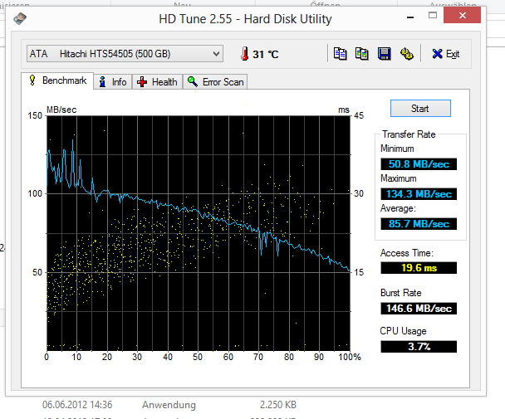The height and width of the screenshot is (419, 505).
Task: Click the Access Time label
Action: pos(407,253)
